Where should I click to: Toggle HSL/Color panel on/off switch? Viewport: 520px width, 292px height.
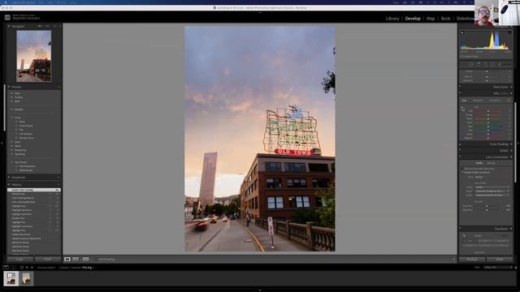tap(460, 93)
